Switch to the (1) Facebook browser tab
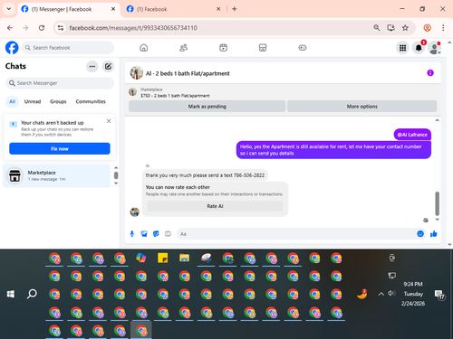The width and height of the screenshot is (453, 339). coord(173,9)
